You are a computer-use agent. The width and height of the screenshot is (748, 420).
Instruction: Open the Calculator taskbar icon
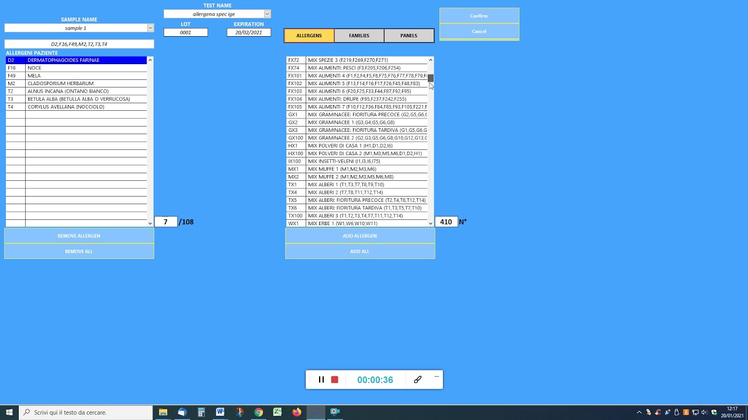tap(201, 412)
